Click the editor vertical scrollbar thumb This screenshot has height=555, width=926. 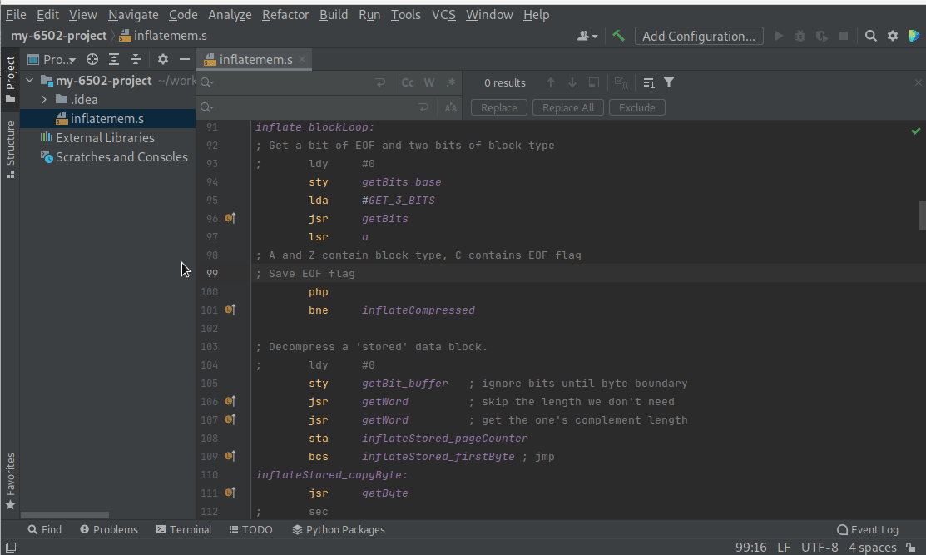pyautogui.click(x=922, y=215)
